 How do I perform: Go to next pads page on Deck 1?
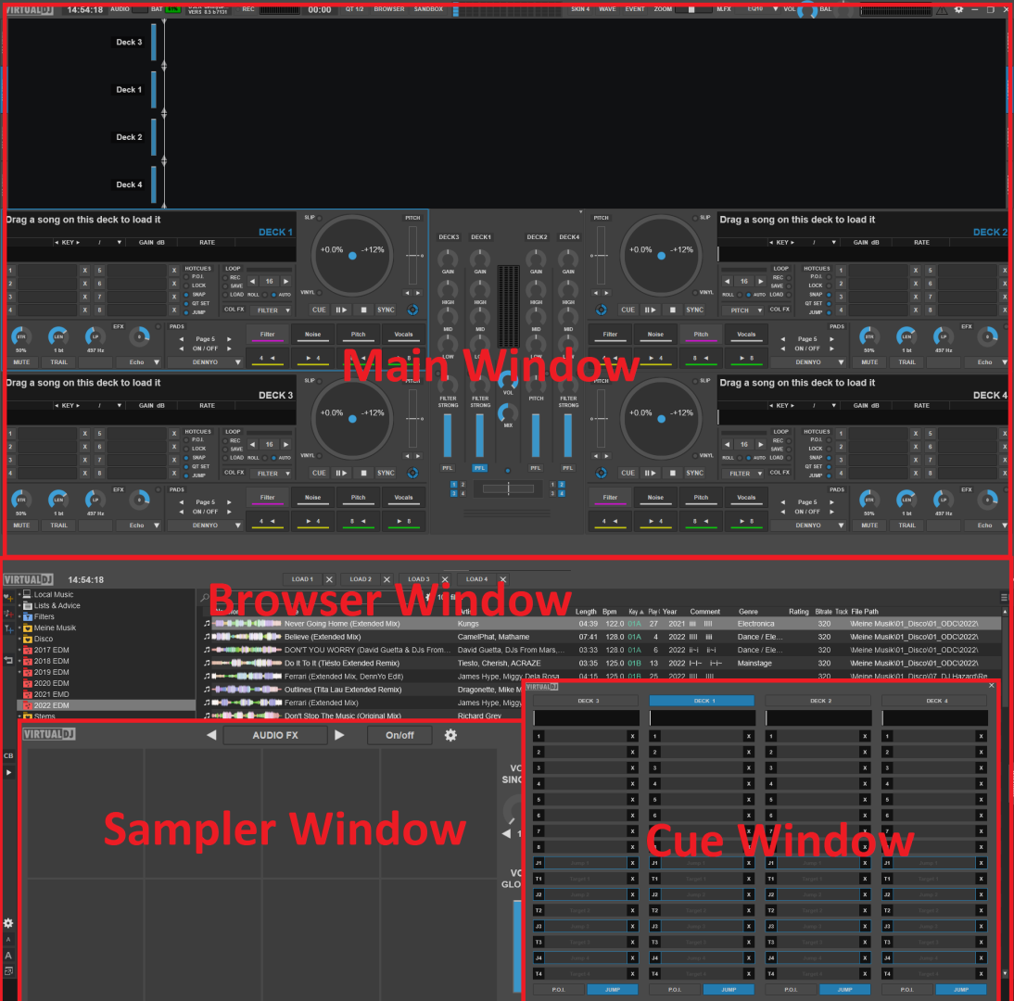(x=229, y=339)
